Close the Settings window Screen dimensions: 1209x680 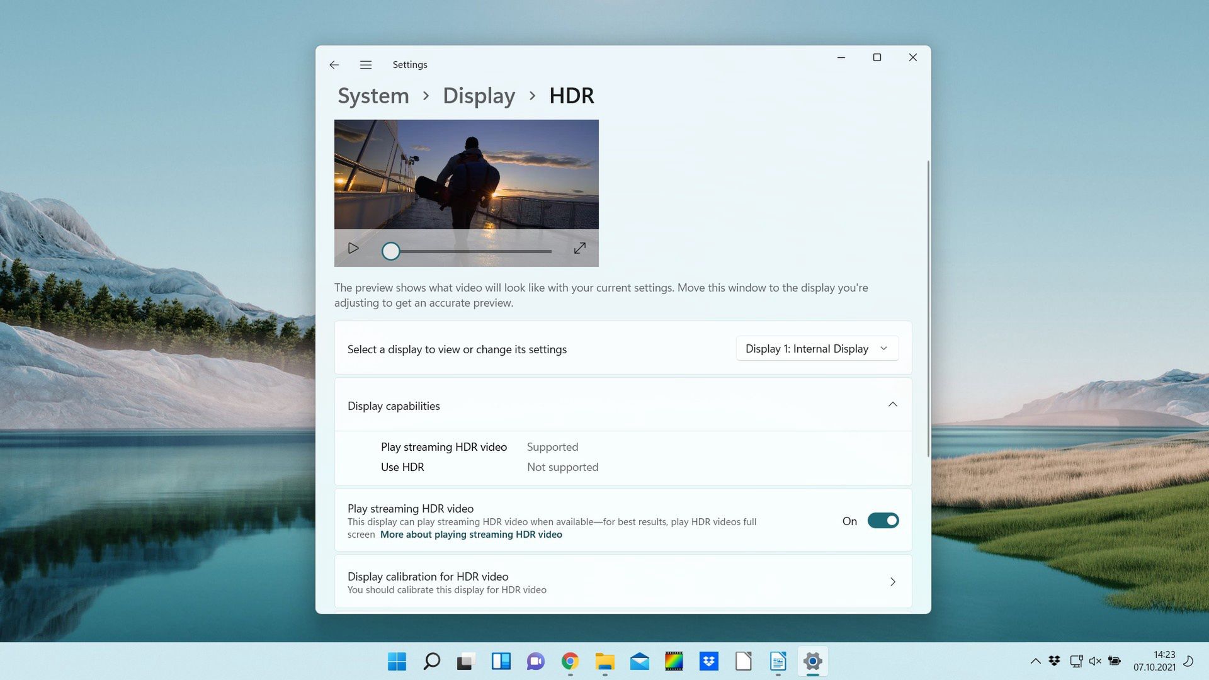tap(913, 57)
